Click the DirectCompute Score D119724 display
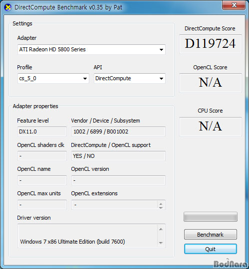249x269 pixels. (211, 44)
